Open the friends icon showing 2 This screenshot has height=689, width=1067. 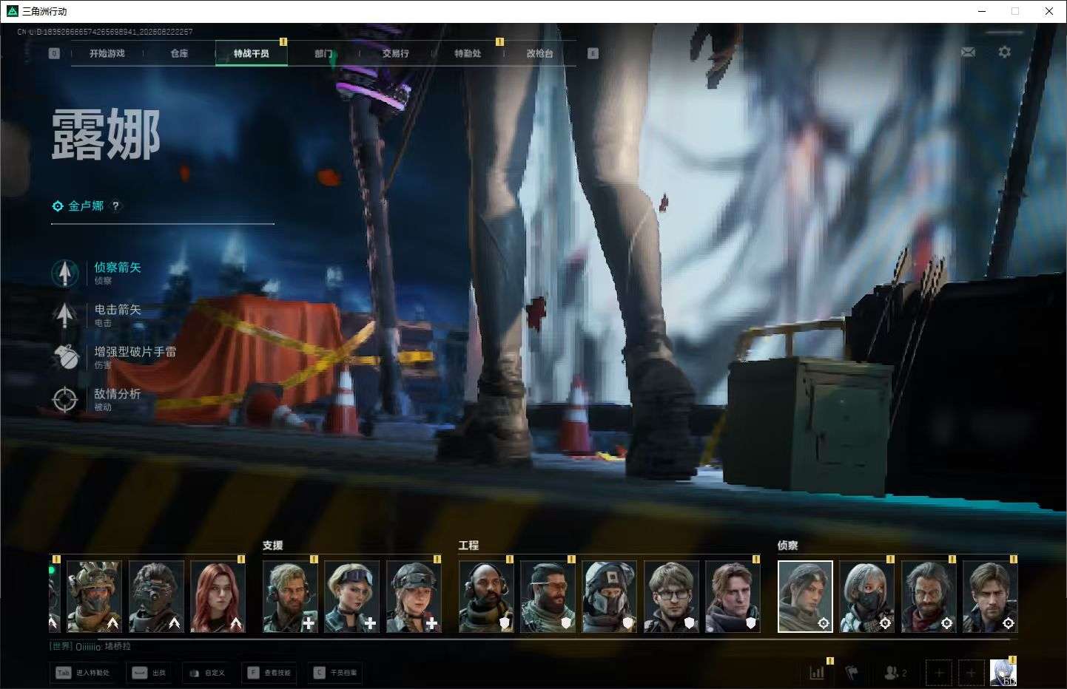(895, 673)
